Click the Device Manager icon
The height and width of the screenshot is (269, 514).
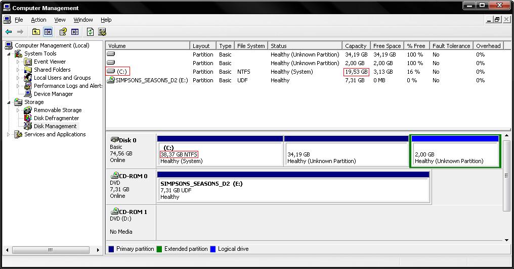pos(28,94)
